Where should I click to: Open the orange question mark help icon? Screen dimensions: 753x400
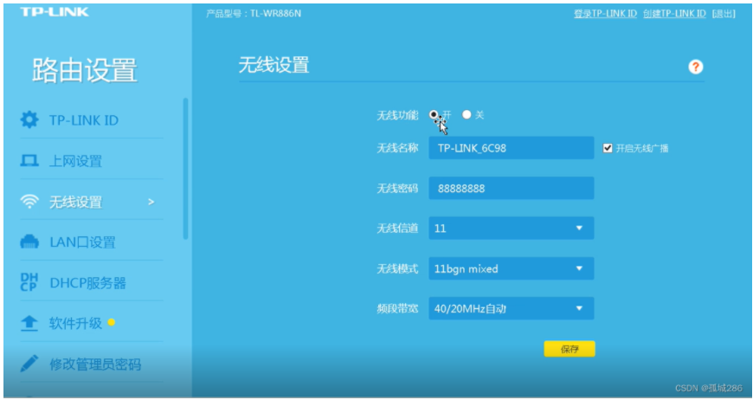point(695,67)
